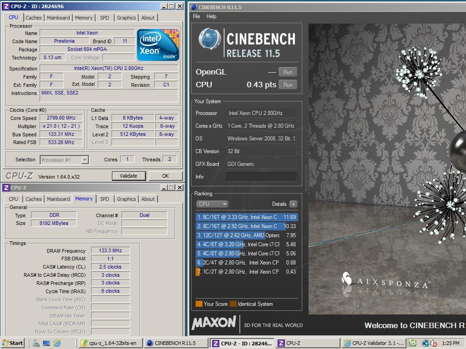Screen dimensions: 466x349
Task: Click the Socket 604 mPGA package value
Action: pos(87,49)
